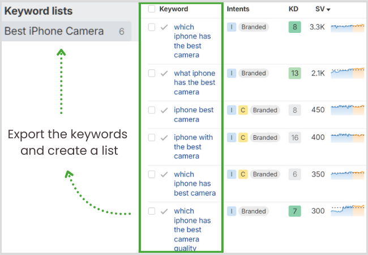Viewport: 368px width, 255px height.
Task: Toggle the select-all checkbox beside Keyword header
Action: (152, 9)
